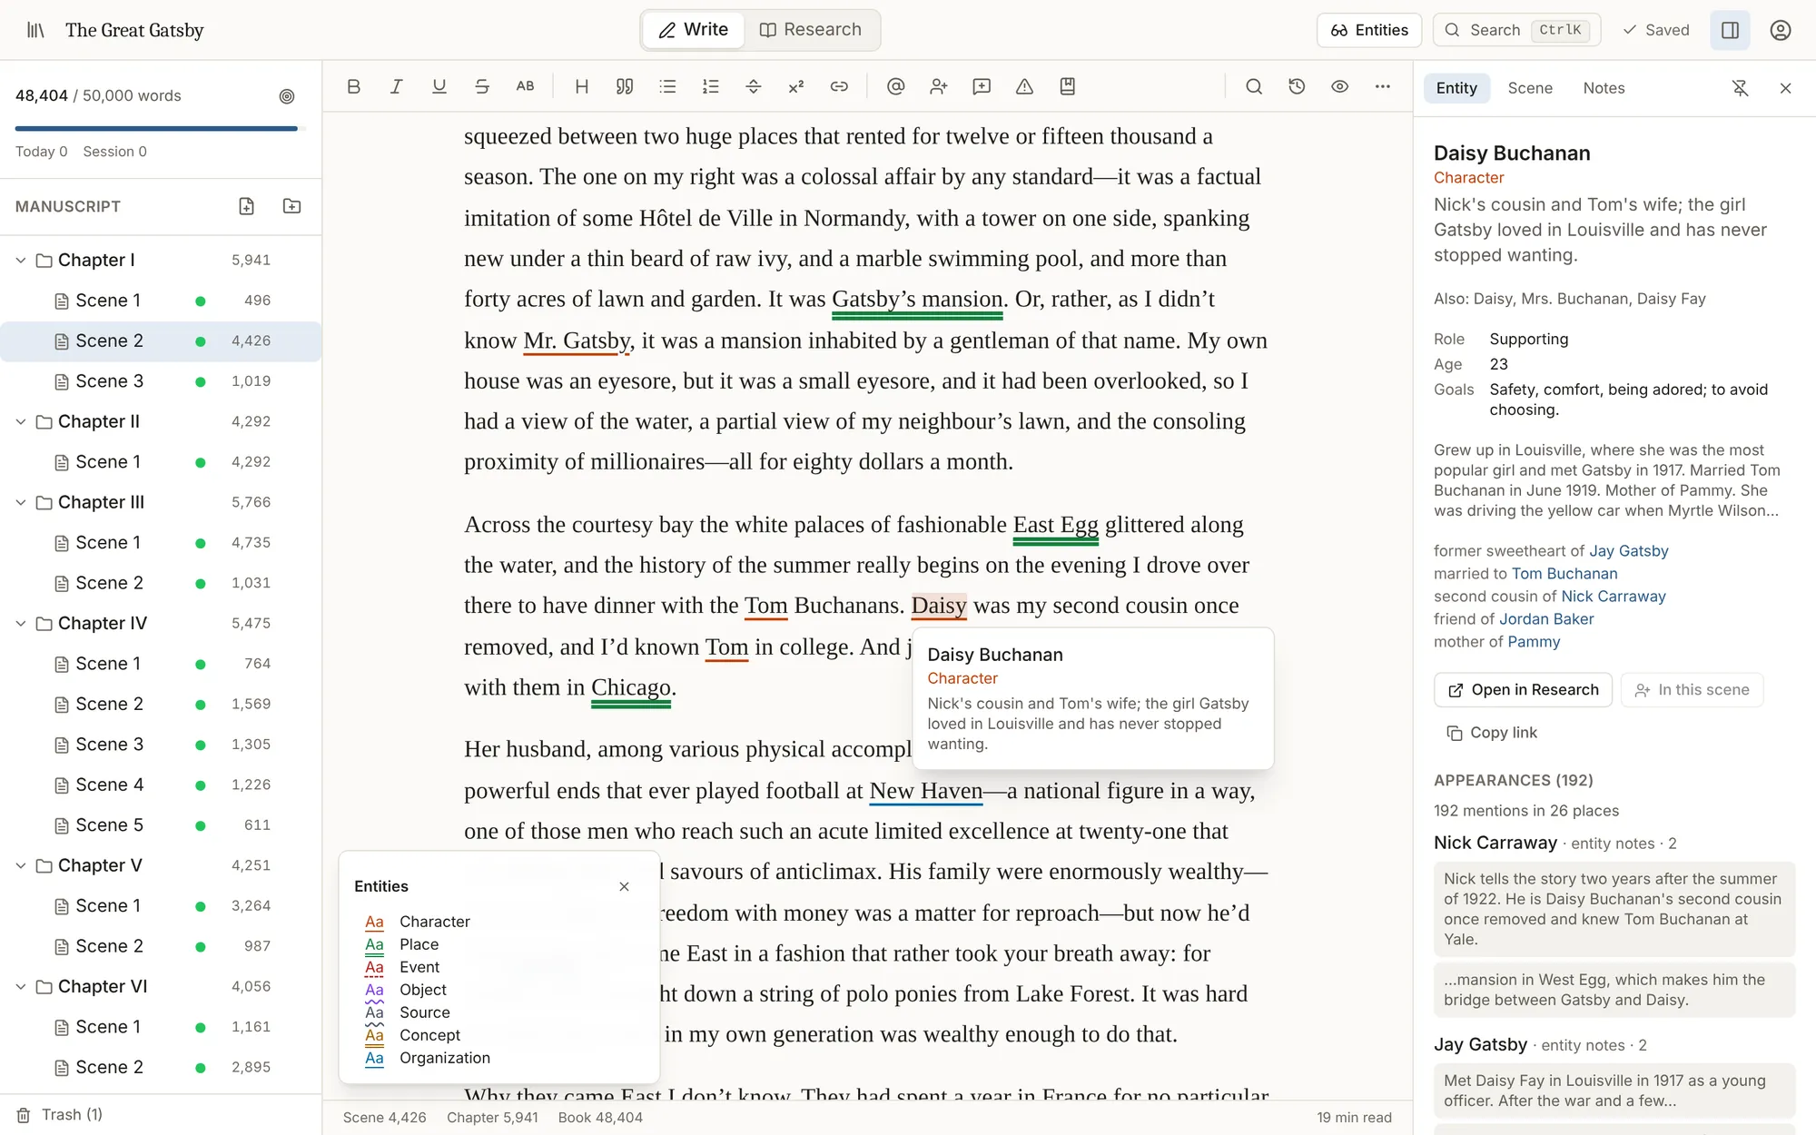Switch to the Research mode tab
Screen dimensions: 1816x1135
tap(810, 30)
